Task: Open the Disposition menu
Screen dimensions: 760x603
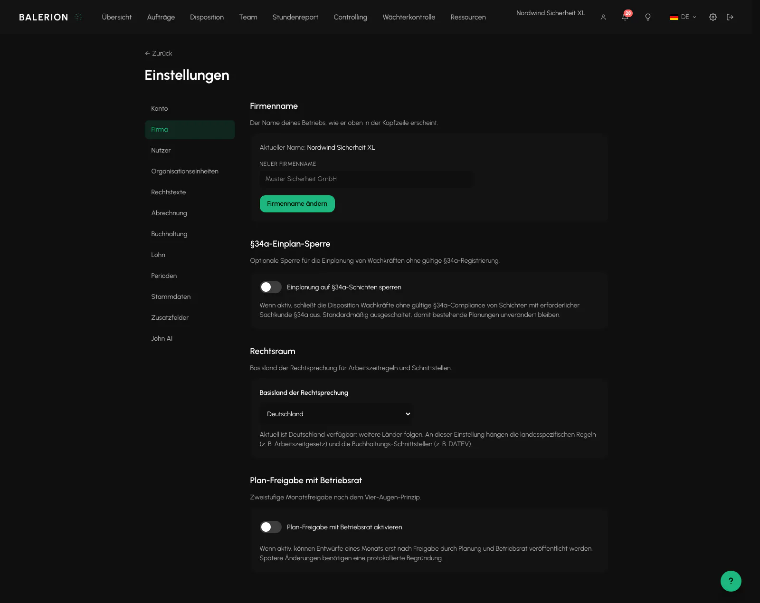Action: 207,17
